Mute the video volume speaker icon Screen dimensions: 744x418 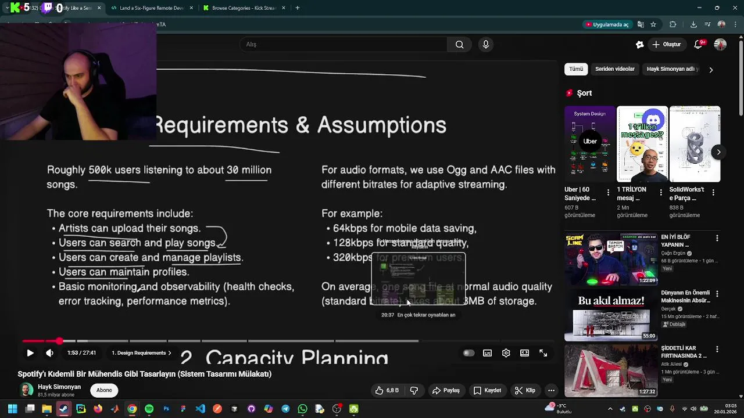tap(50, 353)
